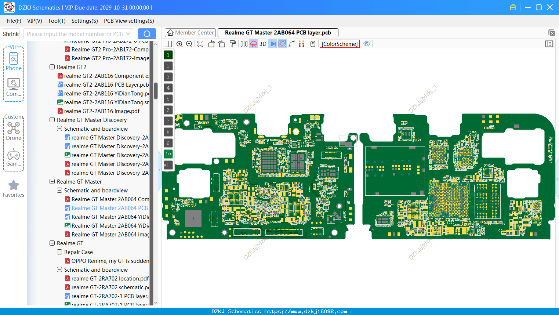The image size is (559, 315).
Task: Fit PCB board to window
Action: 200,44
